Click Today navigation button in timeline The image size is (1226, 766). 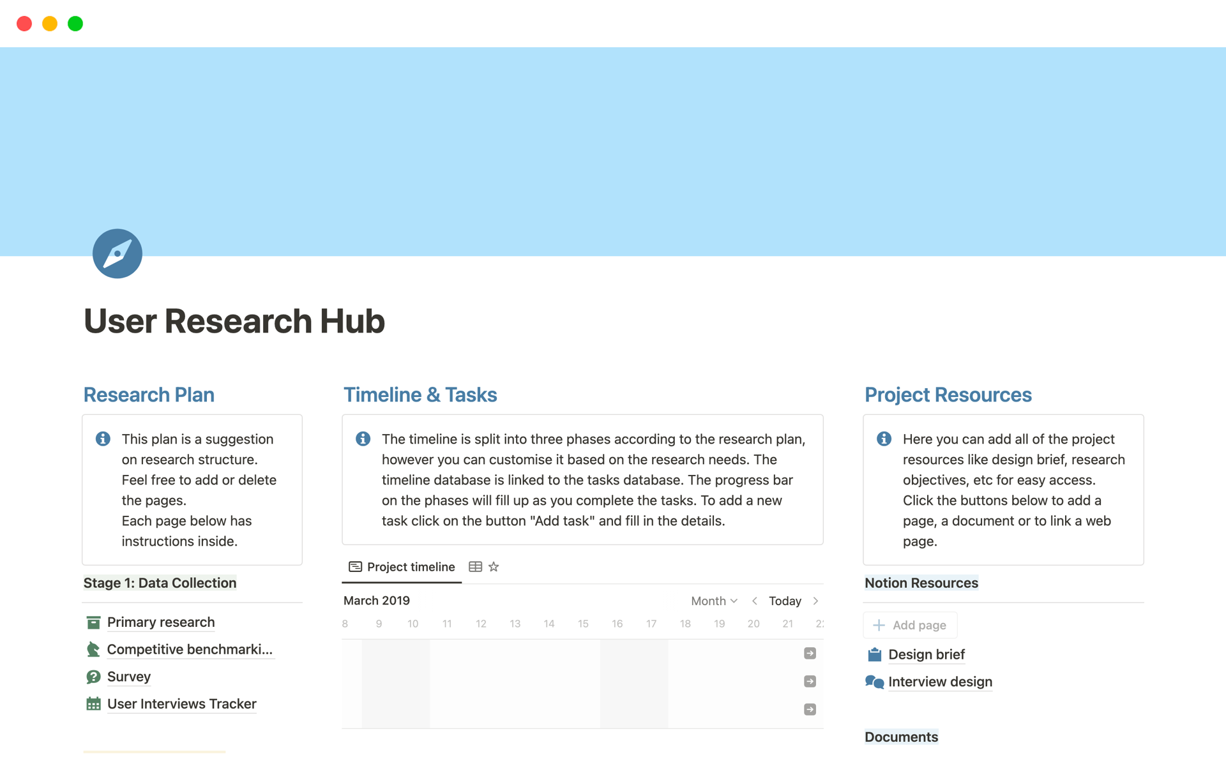[x=785, y=600]
